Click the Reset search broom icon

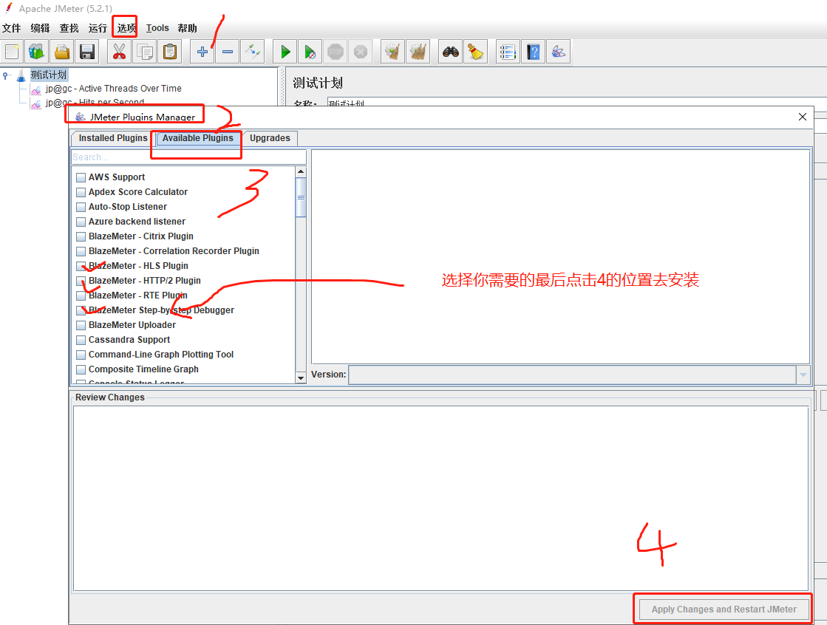pyautogui.click(x=476, y=52)
